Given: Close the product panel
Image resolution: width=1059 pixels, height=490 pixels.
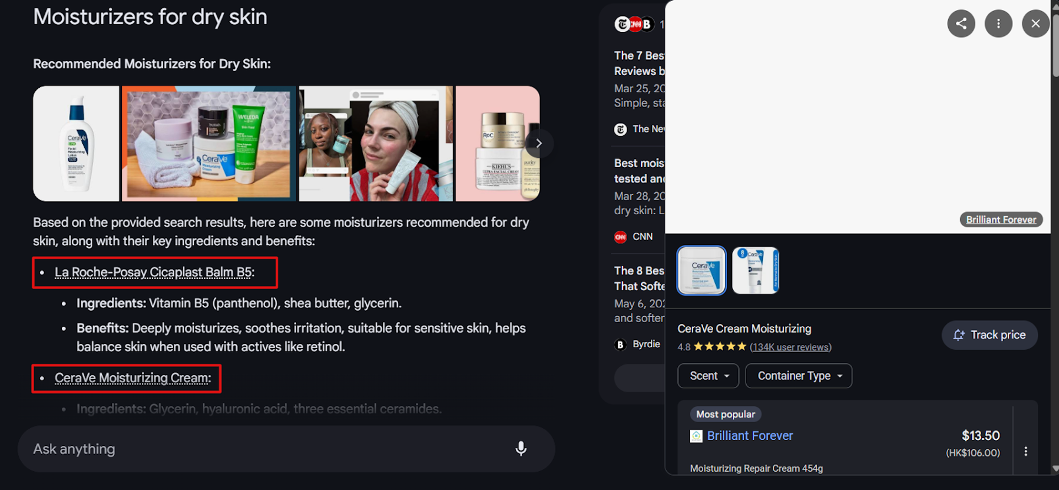Looking at the screenshot, I should pos(1035,24).
